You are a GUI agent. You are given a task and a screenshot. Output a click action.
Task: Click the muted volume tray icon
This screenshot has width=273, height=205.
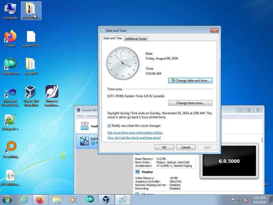point(246,200)
